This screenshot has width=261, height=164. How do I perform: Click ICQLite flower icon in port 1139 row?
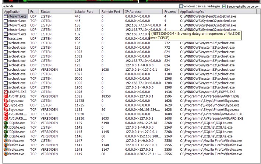[x=6, y=123]
